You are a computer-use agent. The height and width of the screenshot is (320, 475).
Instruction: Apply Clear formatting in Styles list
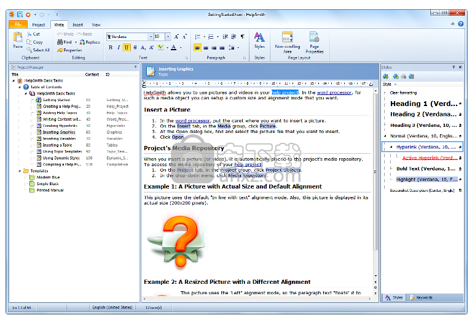click(x=403, y=93)
